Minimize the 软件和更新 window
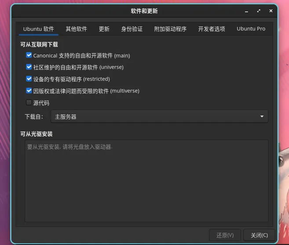The height and width of the screenshot is (245, 289). 246,11
